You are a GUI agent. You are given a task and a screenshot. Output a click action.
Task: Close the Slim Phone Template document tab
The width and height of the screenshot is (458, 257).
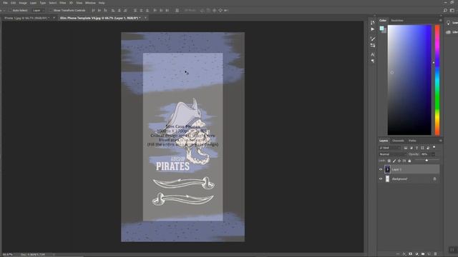[x=145, y=18]
